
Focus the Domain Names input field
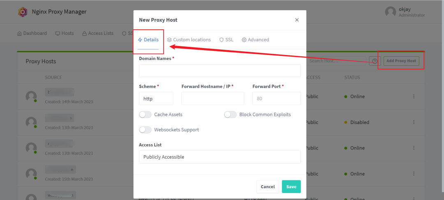(220, 71)
